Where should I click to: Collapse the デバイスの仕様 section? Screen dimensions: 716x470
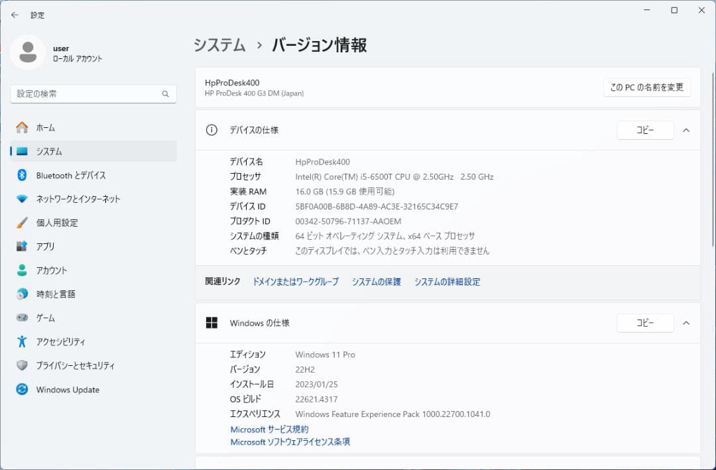tap(686, 130)
